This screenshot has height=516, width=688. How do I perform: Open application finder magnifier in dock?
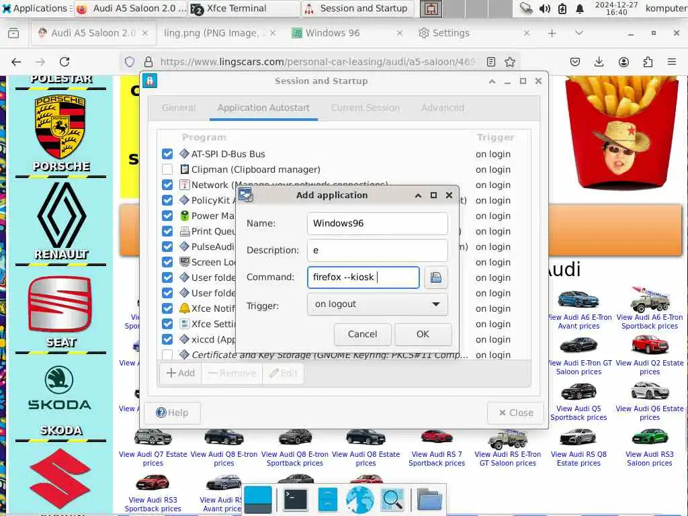coord(392,500)
